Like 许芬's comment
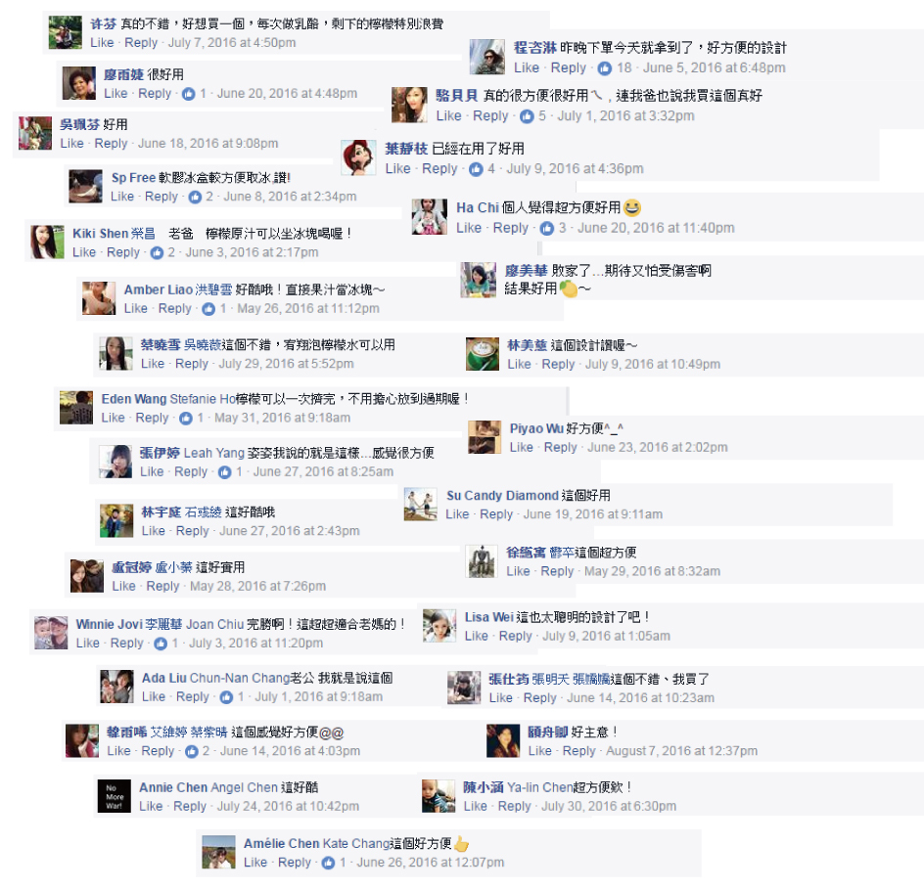 pyautogui.click(x=102, y=43)
